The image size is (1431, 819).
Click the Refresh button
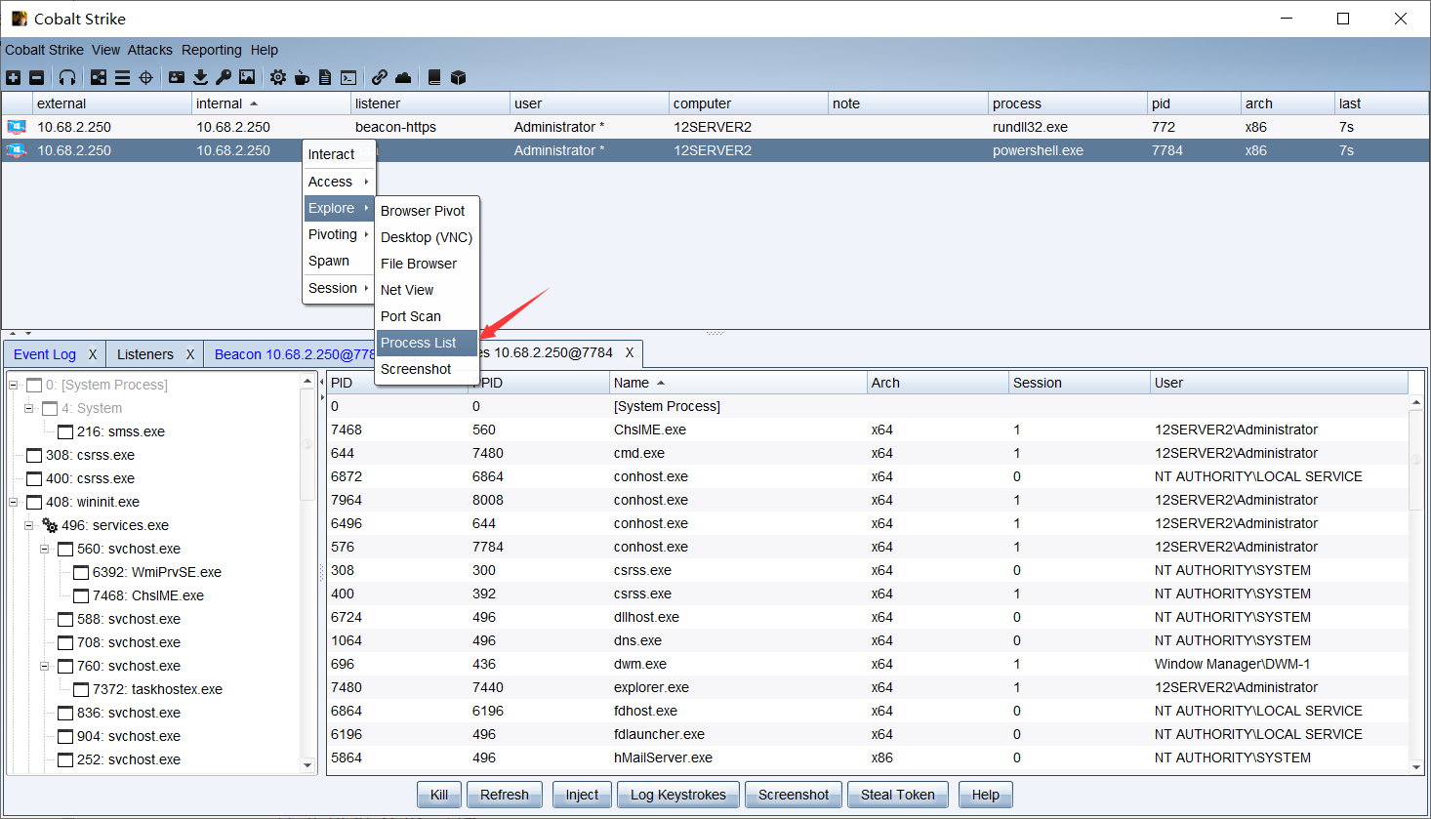pyautogui.click(x=505, y=795)
